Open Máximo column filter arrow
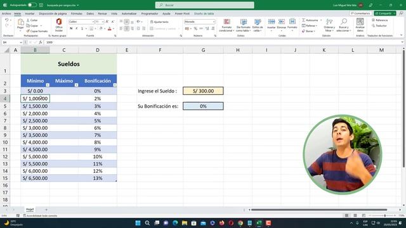The image size is (406, 228). 76,85
